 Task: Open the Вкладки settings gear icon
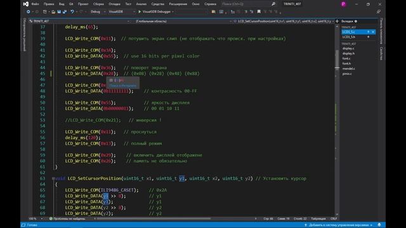(356, 21)
